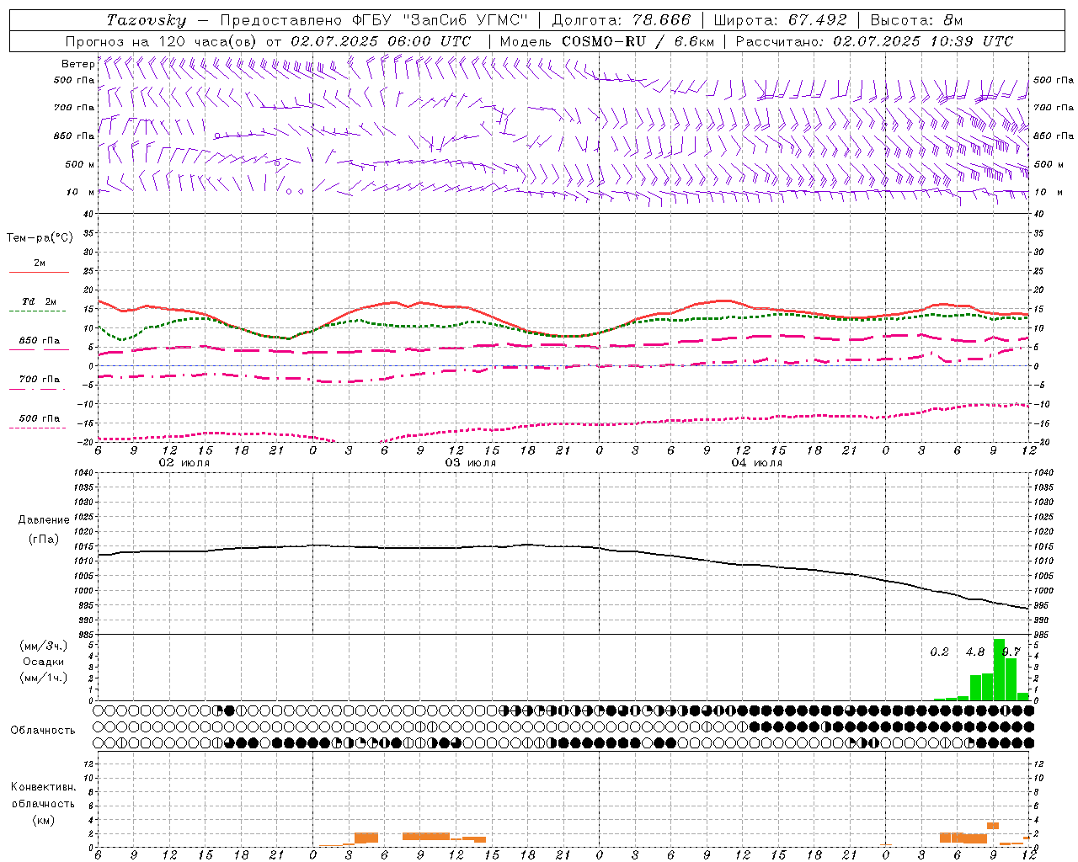Click the 1040 value on the left pressure axis
Viewport: 1078px width, 862px height.
coord(83,473)
